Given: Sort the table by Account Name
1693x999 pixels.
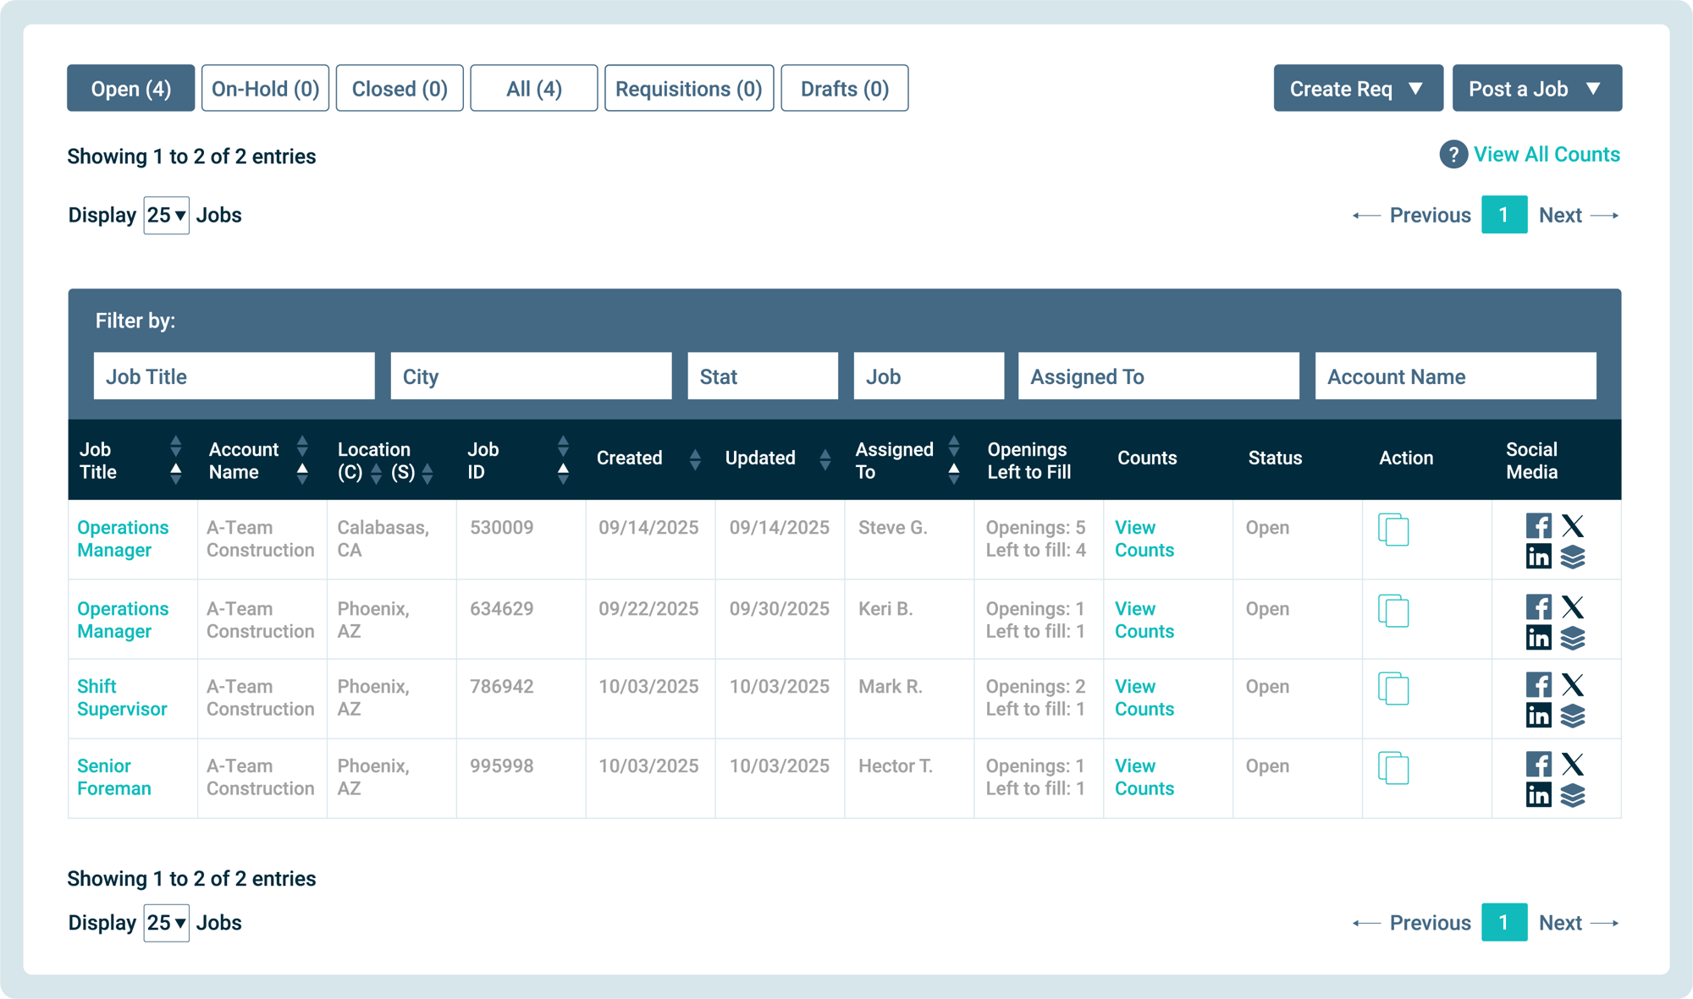Looking at the screenshot, I should (302, 460).
